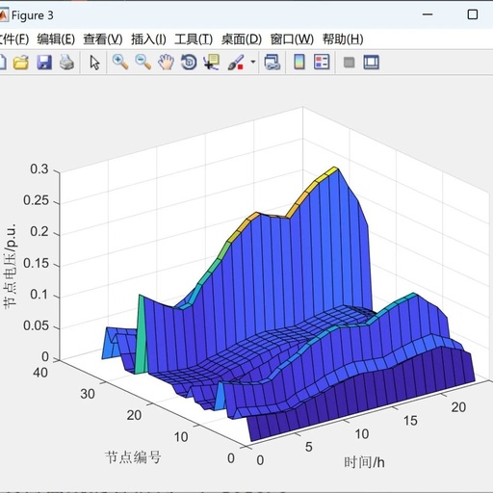
Task: Insert a legend via toolbar icon
Action: point(322,62)
